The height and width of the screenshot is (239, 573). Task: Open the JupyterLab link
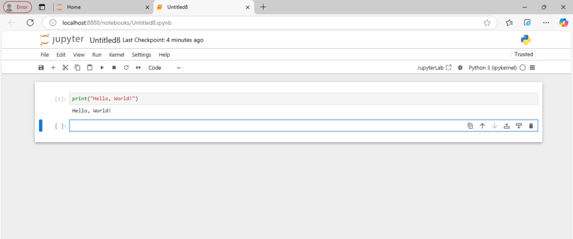pos(434,68)
